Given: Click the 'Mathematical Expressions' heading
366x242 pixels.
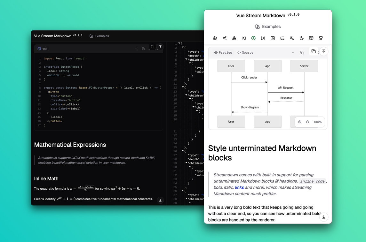Looking at the screenshot, I should (70, 145).
